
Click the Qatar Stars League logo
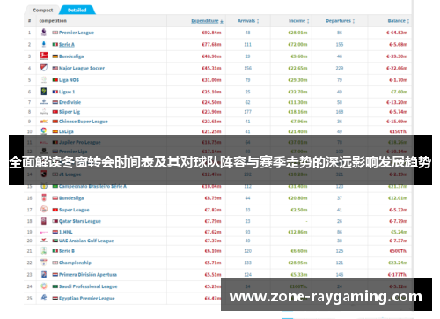(x=44, y=221)
